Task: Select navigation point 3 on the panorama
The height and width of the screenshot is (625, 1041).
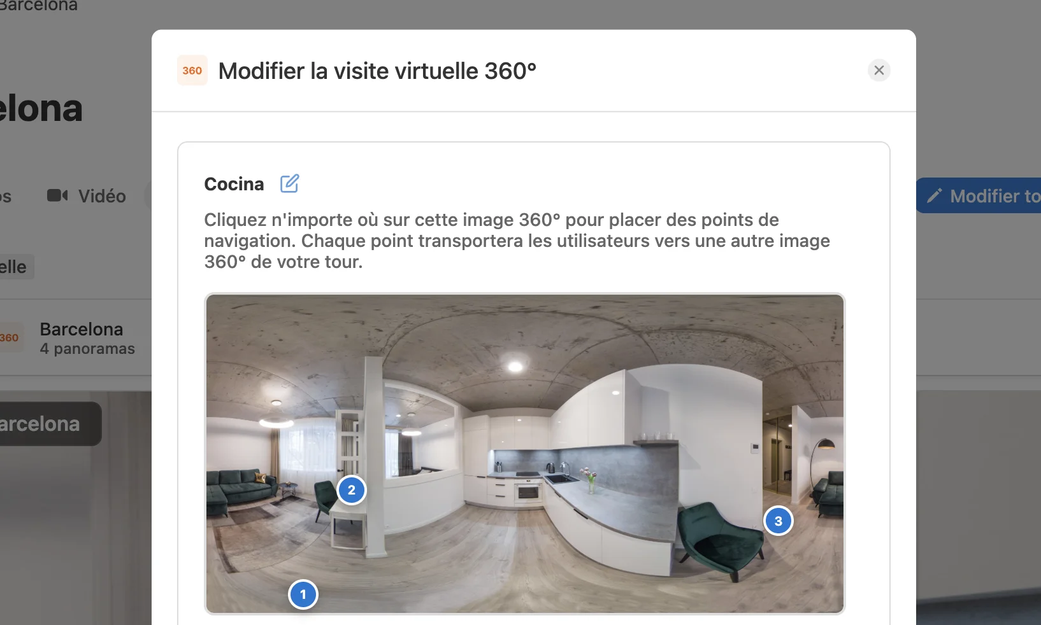Action: 778,521
